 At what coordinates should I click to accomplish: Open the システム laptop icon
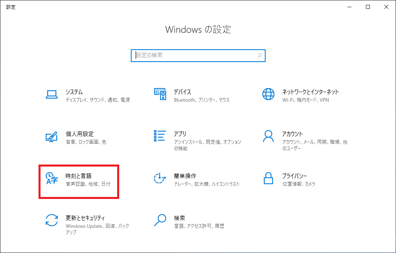point(52,94)
